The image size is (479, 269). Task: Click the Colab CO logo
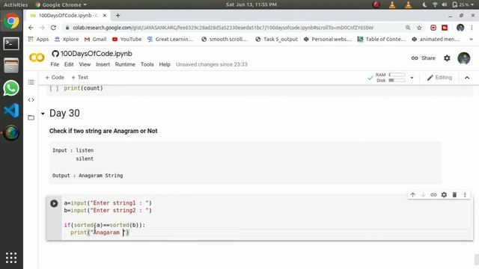pos(37,58)
